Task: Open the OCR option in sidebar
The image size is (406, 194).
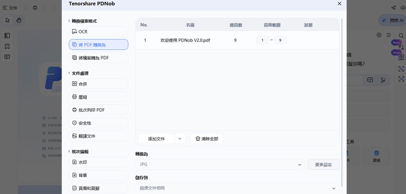Action: 98,31
